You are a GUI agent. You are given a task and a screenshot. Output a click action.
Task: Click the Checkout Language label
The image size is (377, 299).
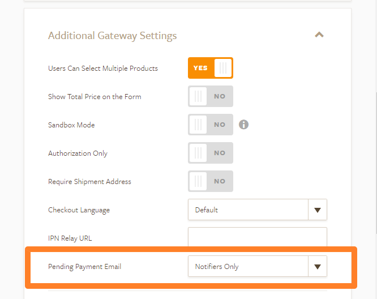pos(79,210)
